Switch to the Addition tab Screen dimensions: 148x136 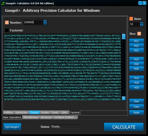click(8, 112)
